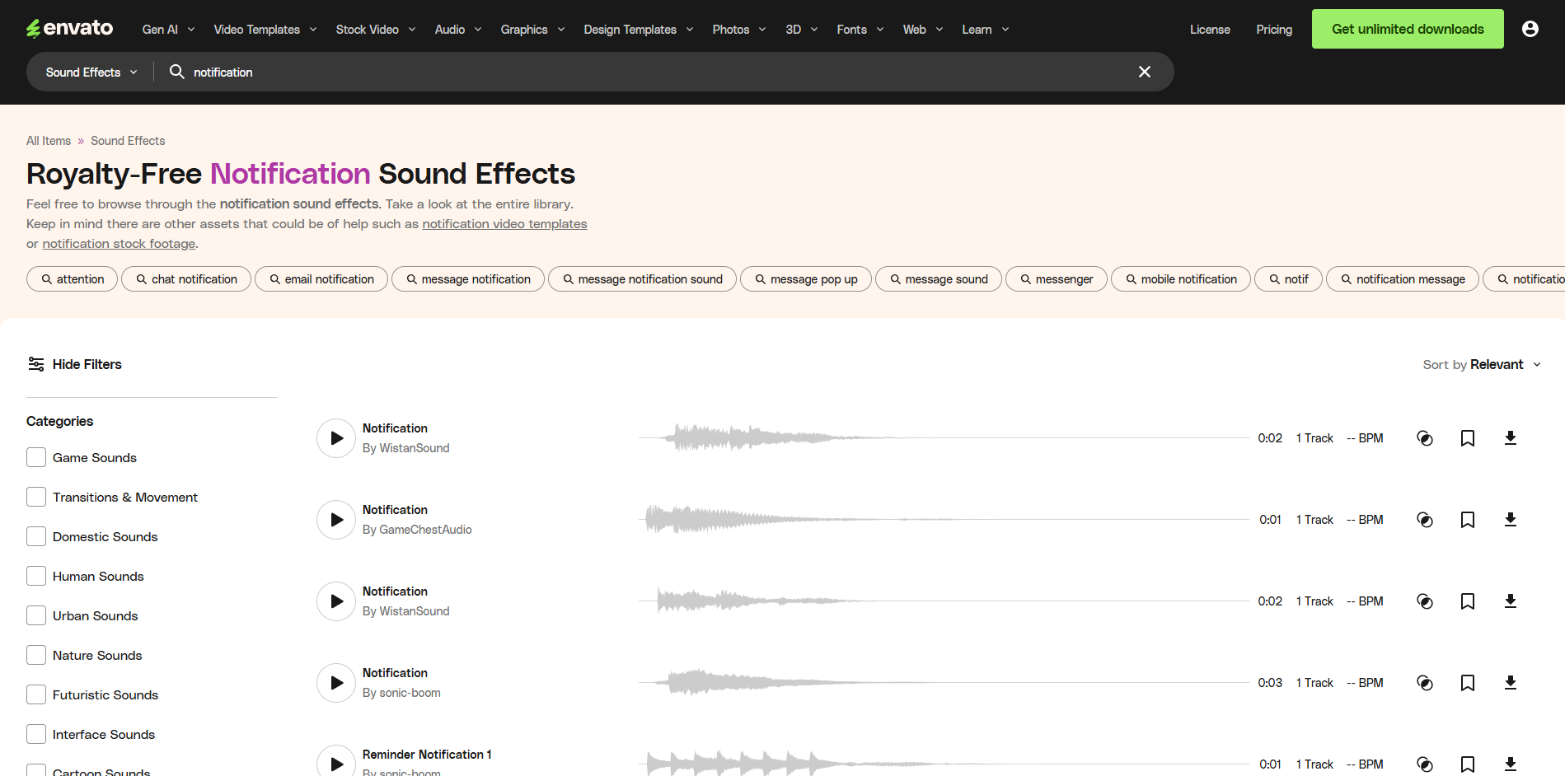
Task: Clear the notification search query
Action: (x=1144, y=72)
